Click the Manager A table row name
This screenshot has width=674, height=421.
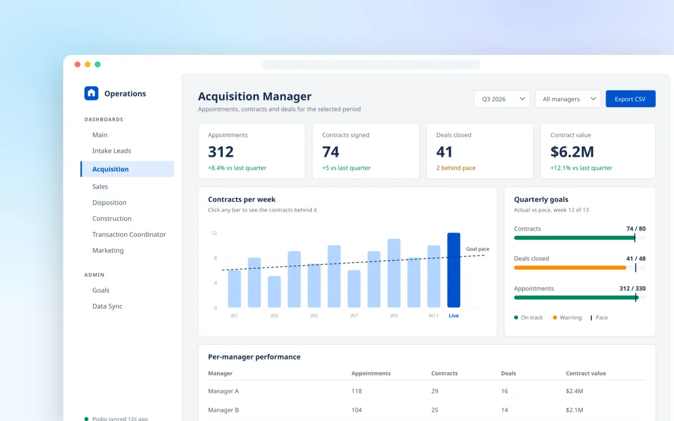pyautogui.click(x=223, y=391)
